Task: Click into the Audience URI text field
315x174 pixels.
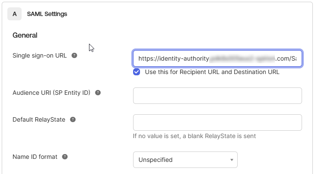Action: coord(217,96)
